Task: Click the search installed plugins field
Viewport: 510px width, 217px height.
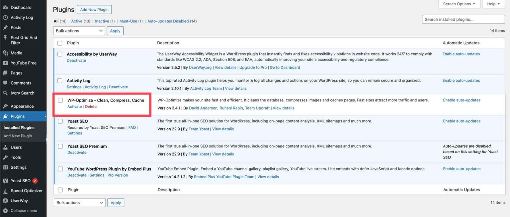Action: [463, 19]
